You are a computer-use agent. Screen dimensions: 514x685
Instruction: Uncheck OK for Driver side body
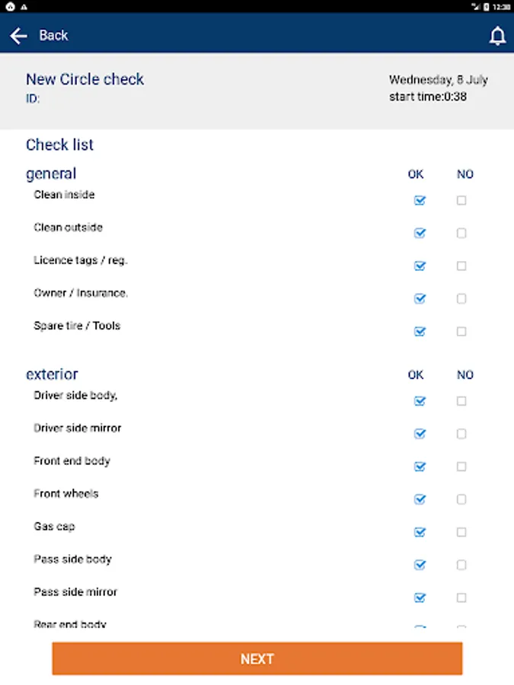[x=420, y=401]
